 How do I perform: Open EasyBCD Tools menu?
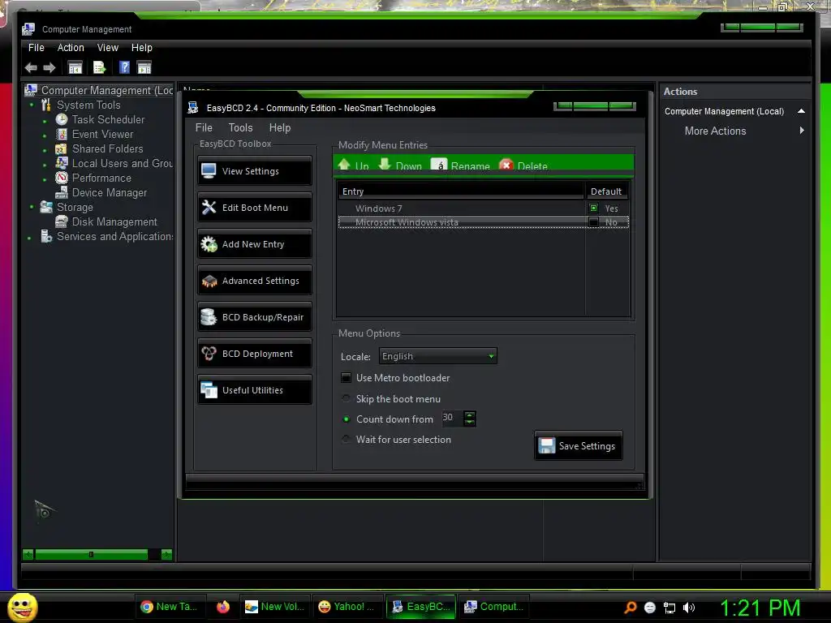tap(240, 127)
